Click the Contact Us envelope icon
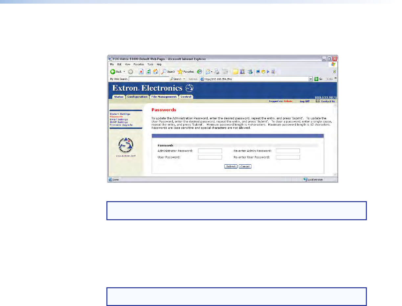402x306 pixels. coord(318,101)
